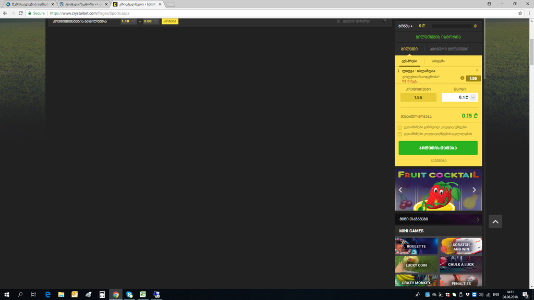This screenshot has height=300, width=534.
Task: Click the page vertical scrollbar
Action: [531, 52]
